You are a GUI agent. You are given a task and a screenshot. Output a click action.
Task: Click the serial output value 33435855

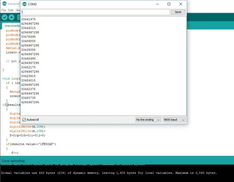click(29, 50)
